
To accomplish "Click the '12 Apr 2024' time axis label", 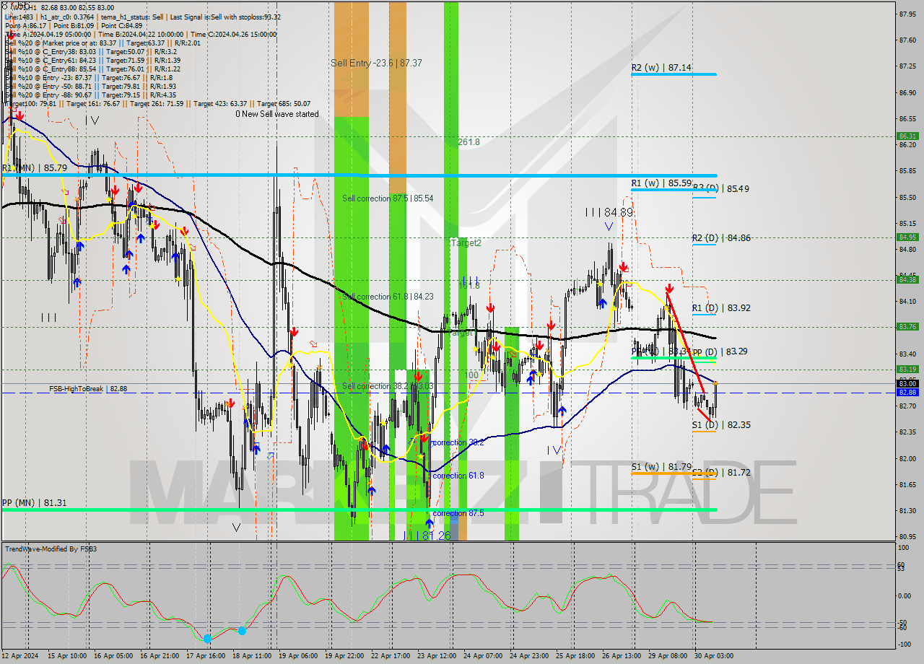I will pos(22,656).
